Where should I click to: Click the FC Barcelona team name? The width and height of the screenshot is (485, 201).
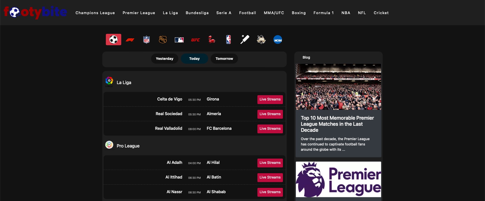click(x=219, y=129)
